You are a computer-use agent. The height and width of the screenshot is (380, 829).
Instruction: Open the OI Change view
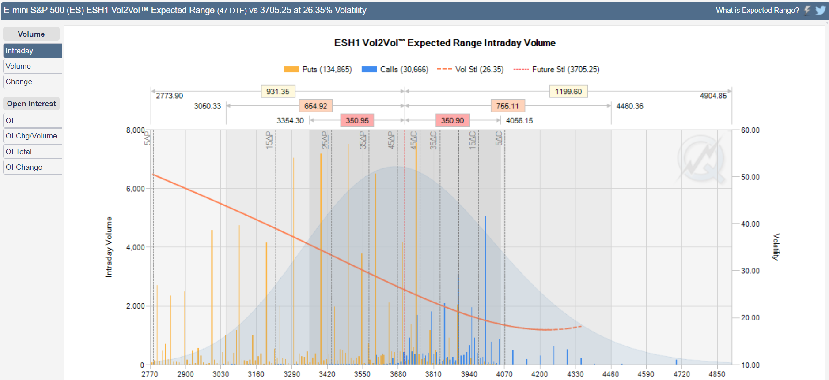32,167
